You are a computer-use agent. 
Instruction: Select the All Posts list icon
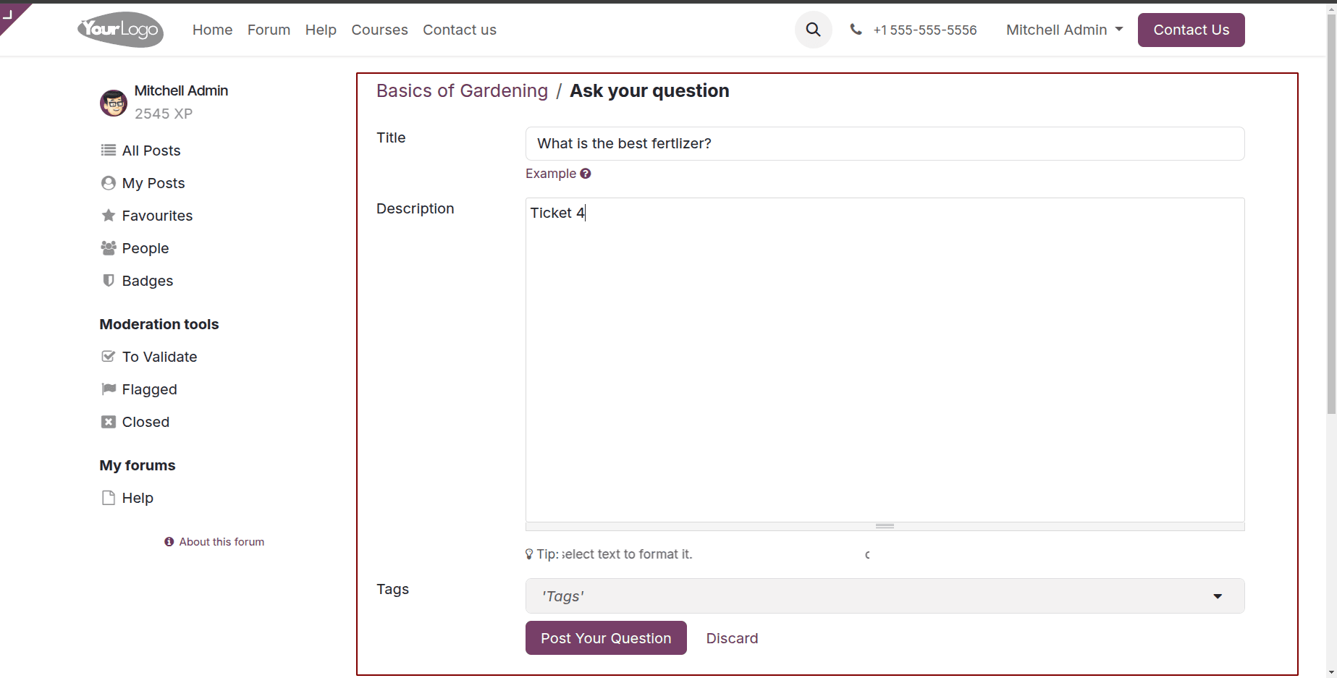(108, 150)
